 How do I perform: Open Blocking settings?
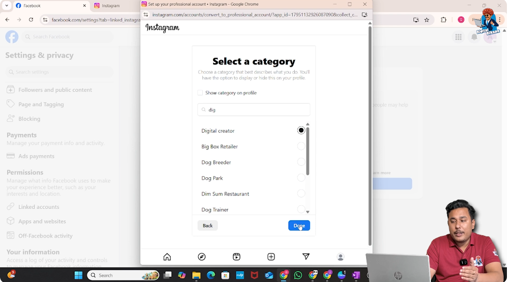click(x=29, y=119)
